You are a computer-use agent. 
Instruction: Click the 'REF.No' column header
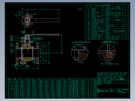[x=89, y=6]
